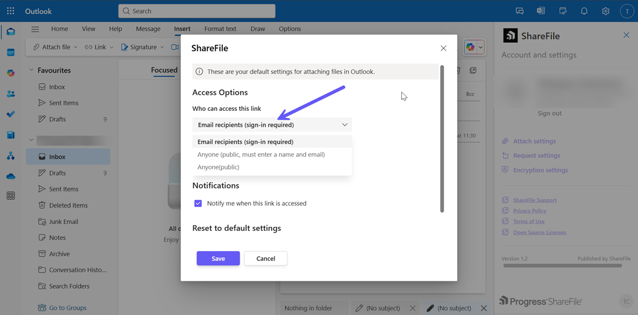The image size is (638, 315).
Task: Close the ShareFile side panel
Action: 626,35
